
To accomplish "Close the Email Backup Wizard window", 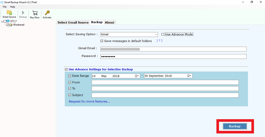I will click(261, 2).
